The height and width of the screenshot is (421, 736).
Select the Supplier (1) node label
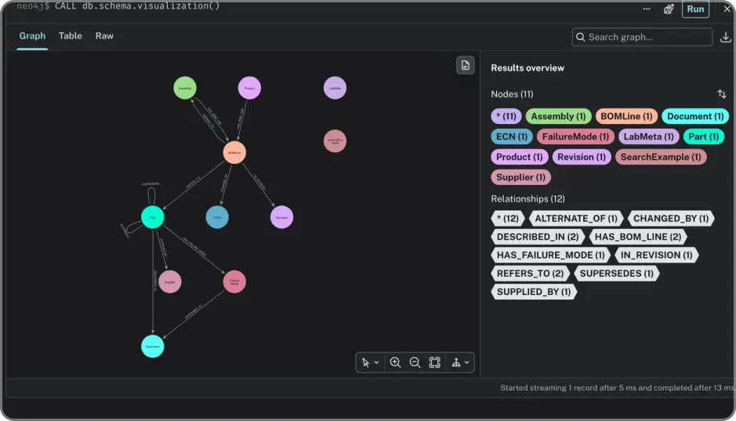[x=520, y=177]
